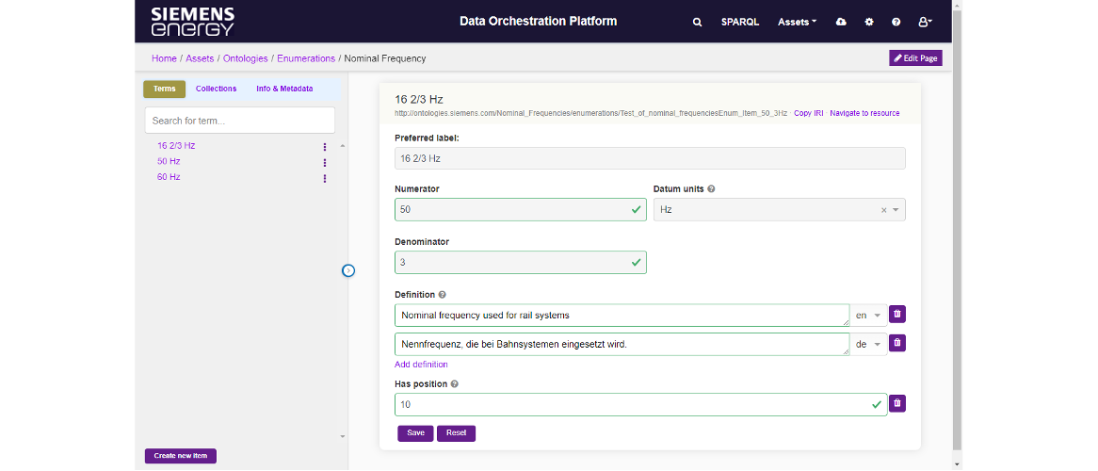Remove the Has position value via trash icon
Viewport: 1098px width, 471px height.
[897, 403]
